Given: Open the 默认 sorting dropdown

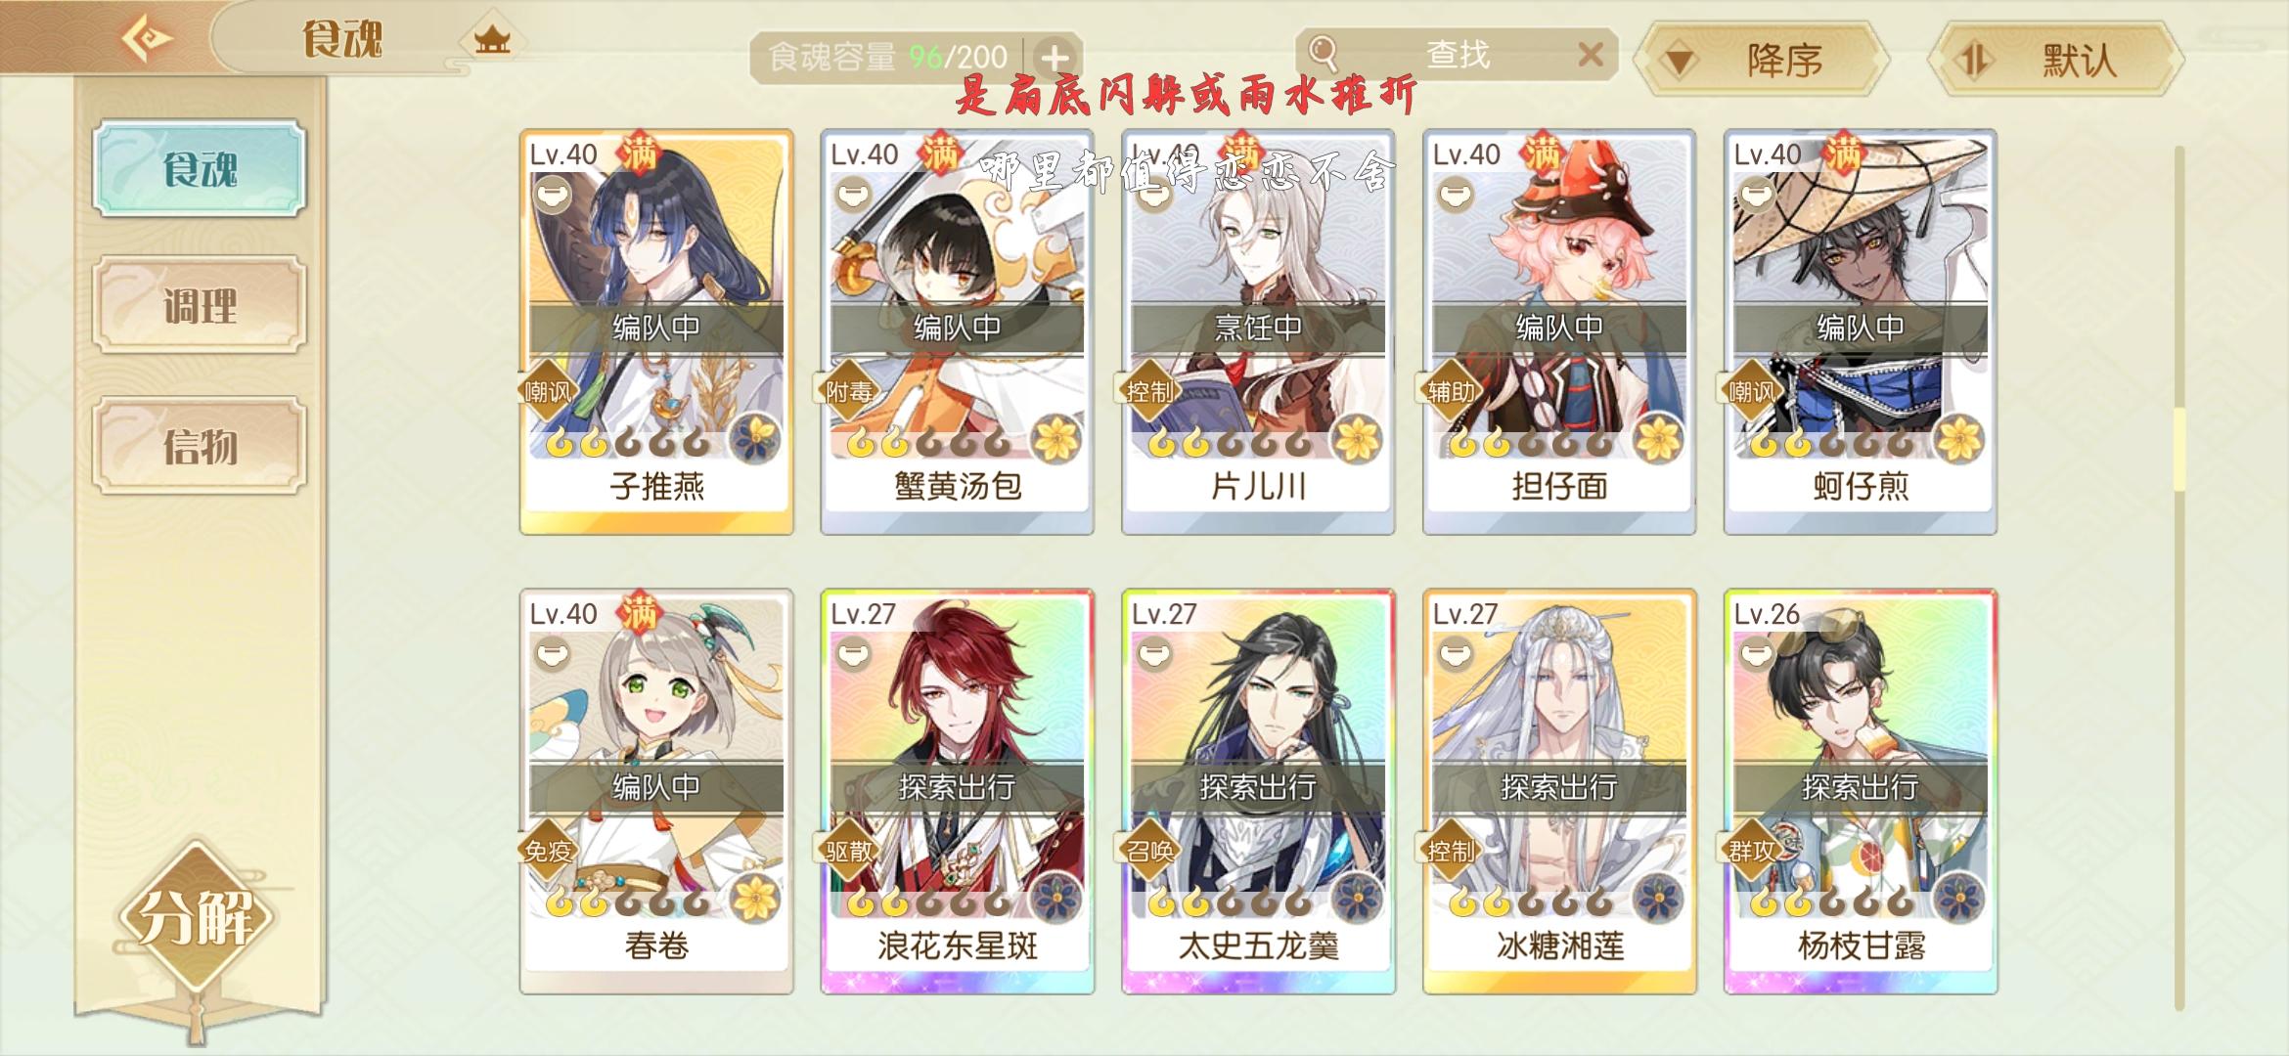Looking at the screenshot, I should [2055, 61].
